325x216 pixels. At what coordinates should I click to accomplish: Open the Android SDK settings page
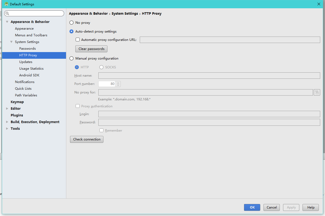[x=29, y=75]
